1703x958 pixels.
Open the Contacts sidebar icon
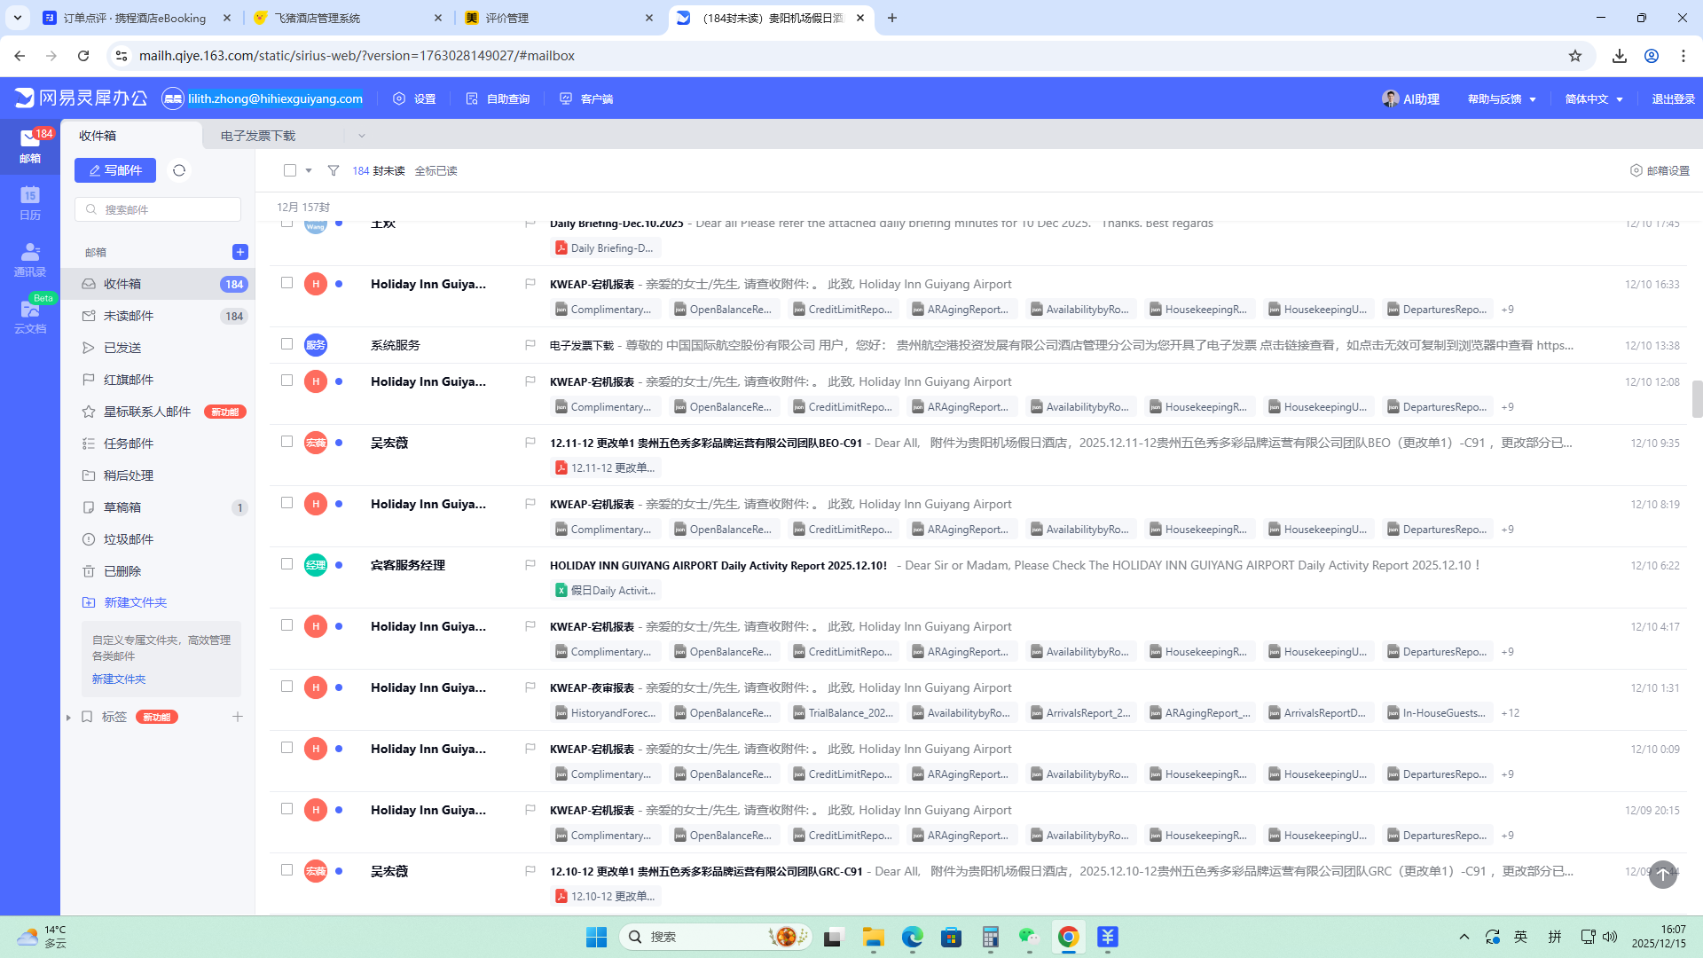click(30, 259)
